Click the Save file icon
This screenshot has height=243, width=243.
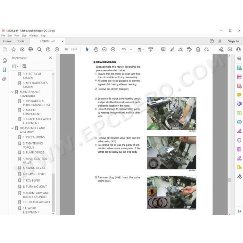[x=5, y=49]
